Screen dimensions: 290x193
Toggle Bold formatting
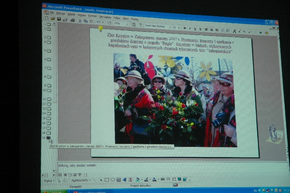click(184, 28)
